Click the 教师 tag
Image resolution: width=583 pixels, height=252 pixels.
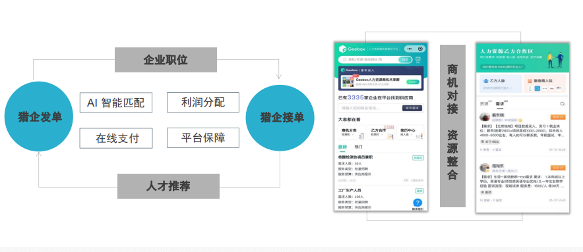pos(486,193)
